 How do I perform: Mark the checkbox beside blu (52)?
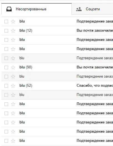click(x=6, y=86)
